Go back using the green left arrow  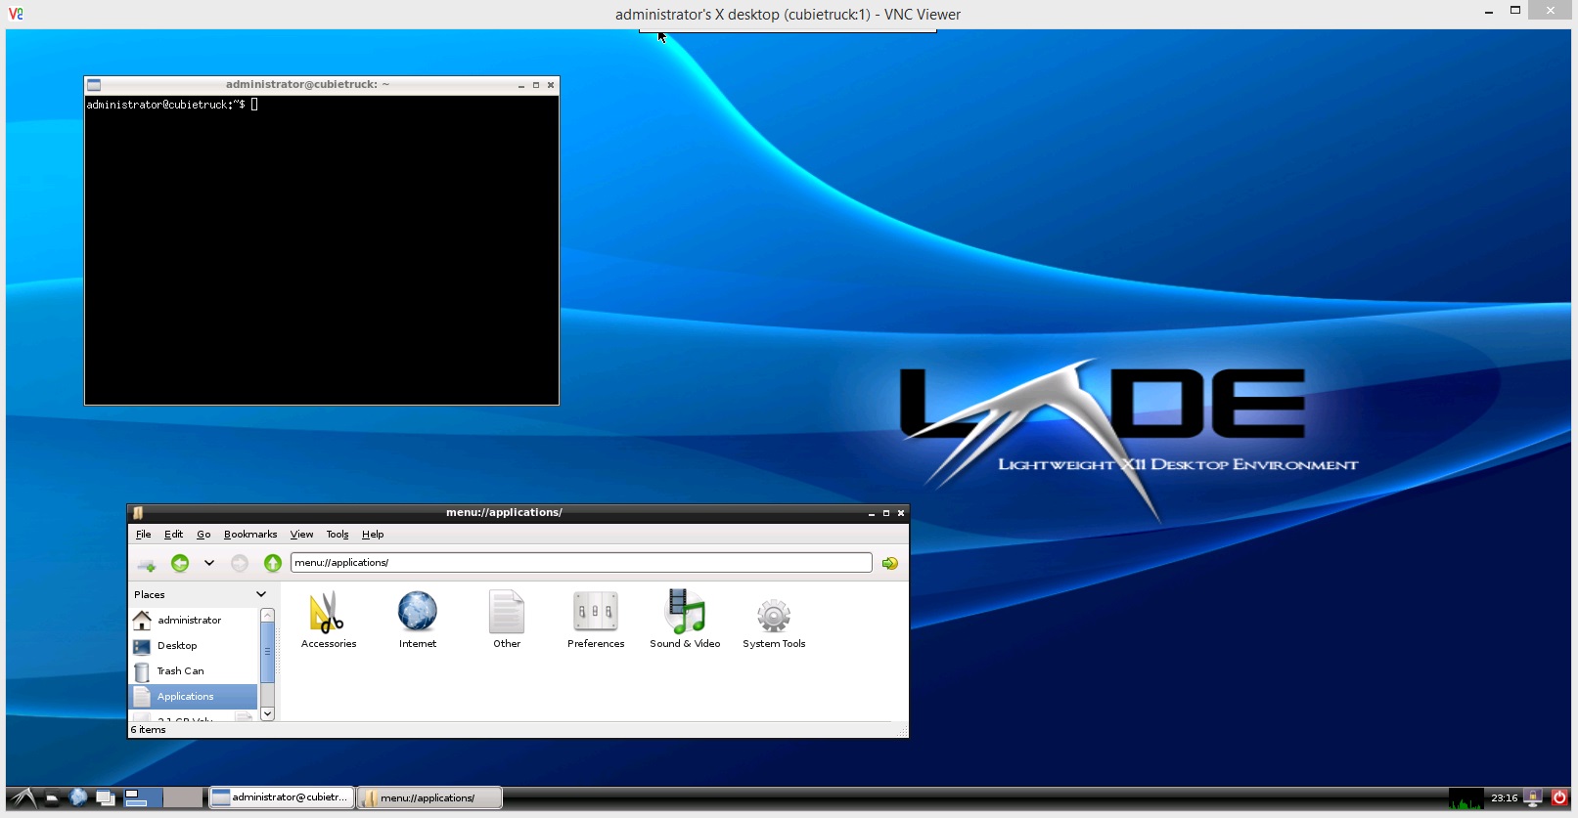[180, 563]
